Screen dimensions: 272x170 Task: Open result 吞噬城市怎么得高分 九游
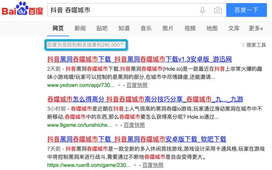(x=145, y=99)
